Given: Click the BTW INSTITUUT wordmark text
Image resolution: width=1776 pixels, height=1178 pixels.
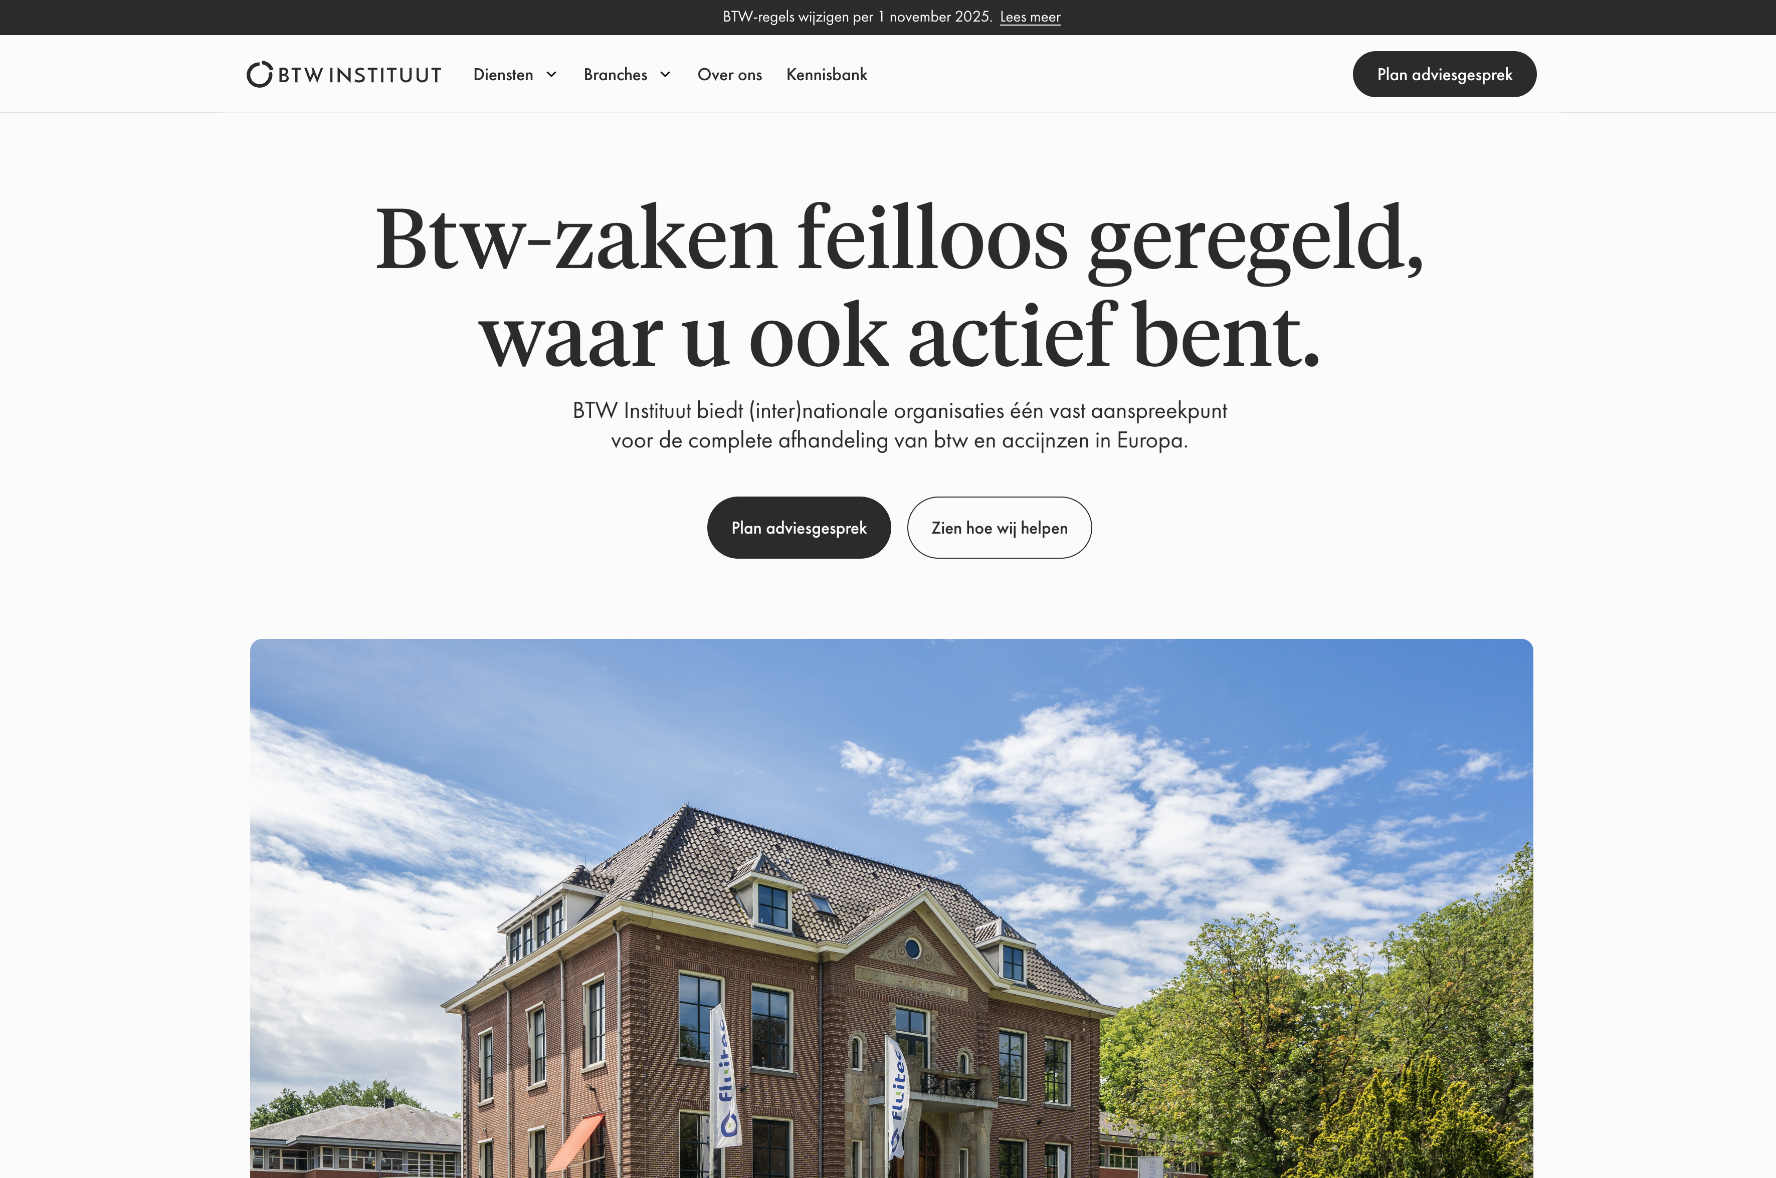Looking at the screenshot, I should point(360,75).
